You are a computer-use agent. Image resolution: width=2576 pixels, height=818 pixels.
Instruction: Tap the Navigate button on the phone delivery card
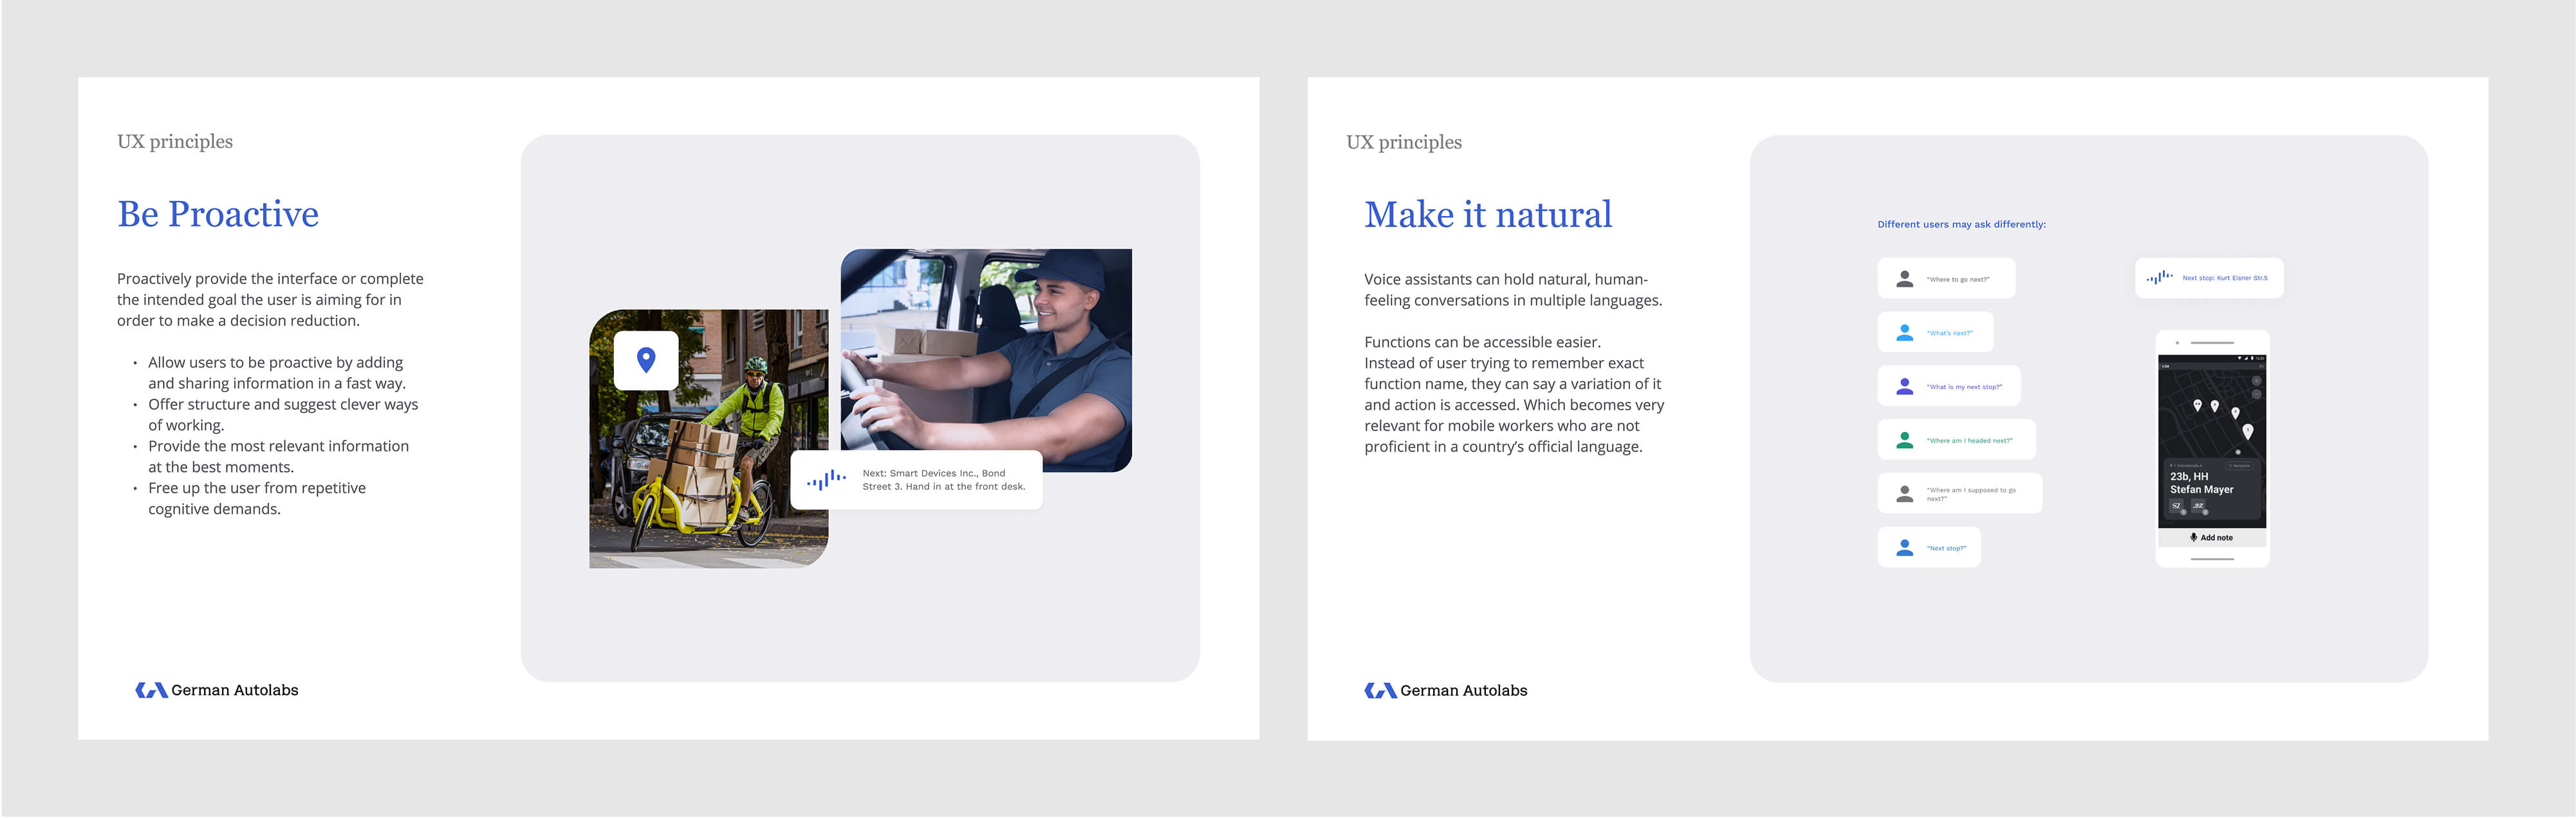click(2240, 466)
